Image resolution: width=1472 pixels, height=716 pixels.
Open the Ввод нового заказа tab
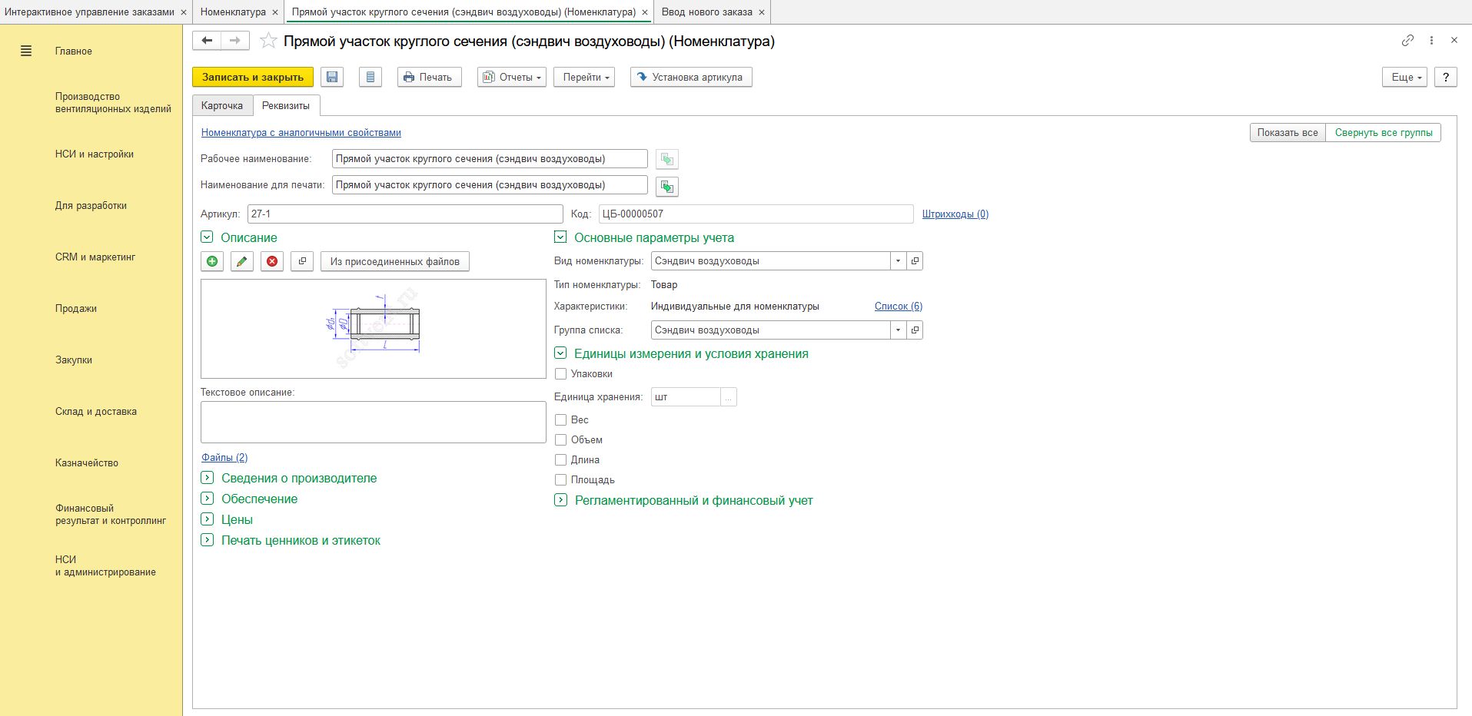pos(706,12)
